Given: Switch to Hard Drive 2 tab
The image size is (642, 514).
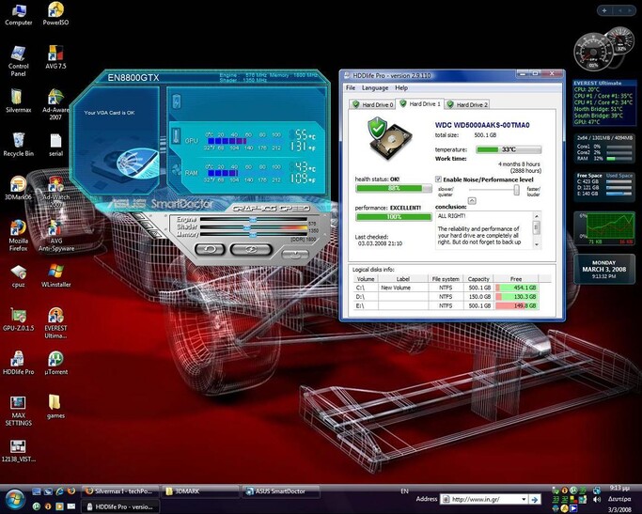Looking at the screenshot, I should click(x=467, y=104).
